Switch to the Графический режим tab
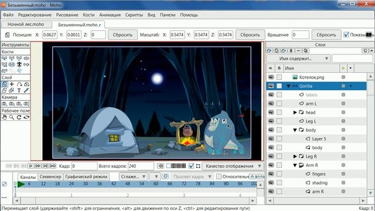Screen dimensions: 375x211 [86, 176]
